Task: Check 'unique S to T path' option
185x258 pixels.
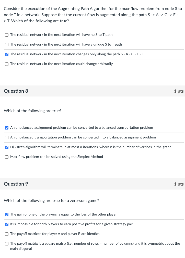Action: [7, 45]
